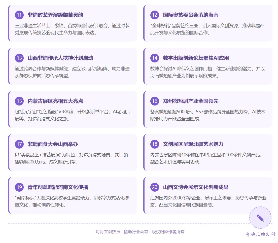The image size is (278, 243).
Task: Click summary starting 备案微短剧超5000部
Action: (208, 115)
